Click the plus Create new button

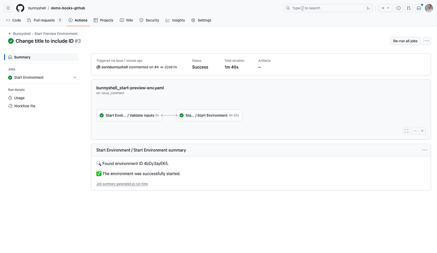click(x=383, y=8)
